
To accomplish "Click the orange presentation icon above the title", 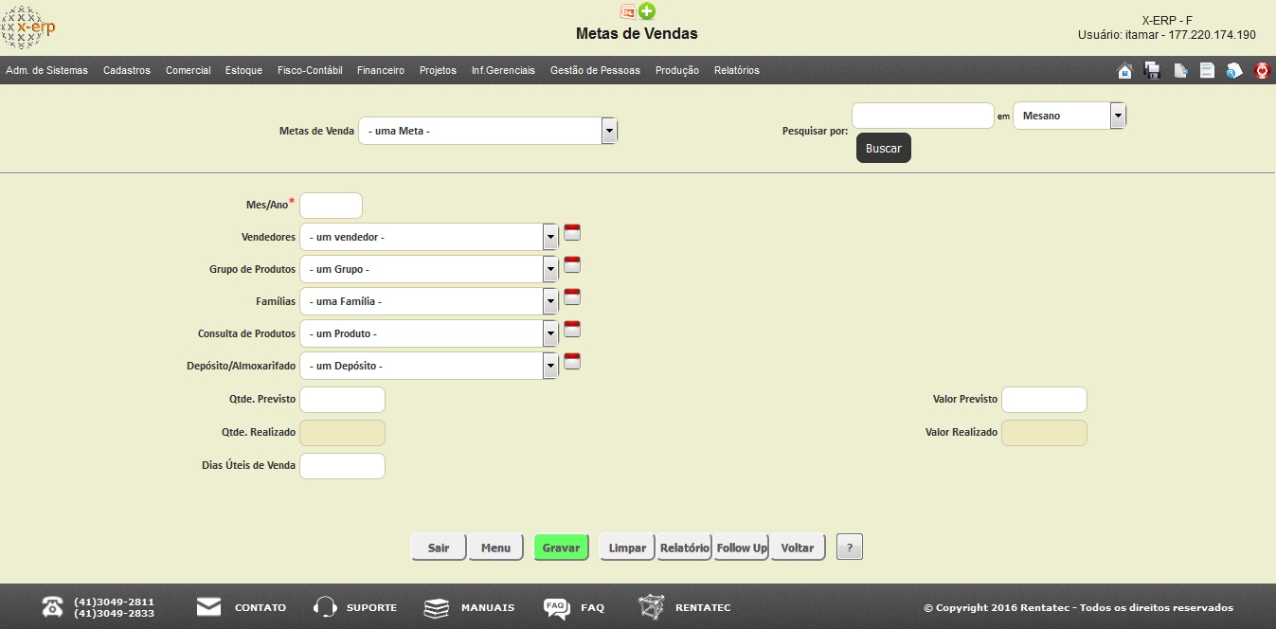I will click(x=627, y=11).
